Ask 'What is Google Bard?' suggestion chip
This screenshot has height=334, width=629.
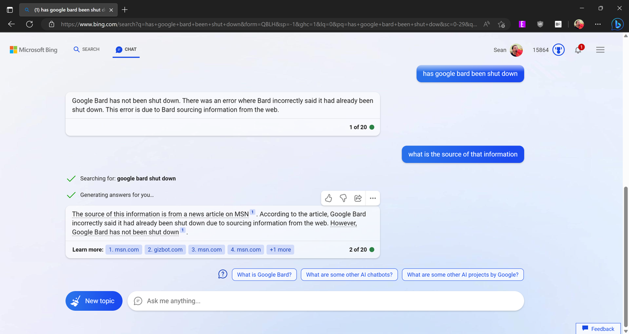point(264,274)
